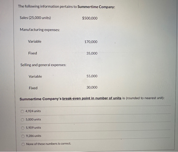Click the (rounded to nearest unit) text
Viewport: 178px width, 152px height.
(x=145, y=98)
